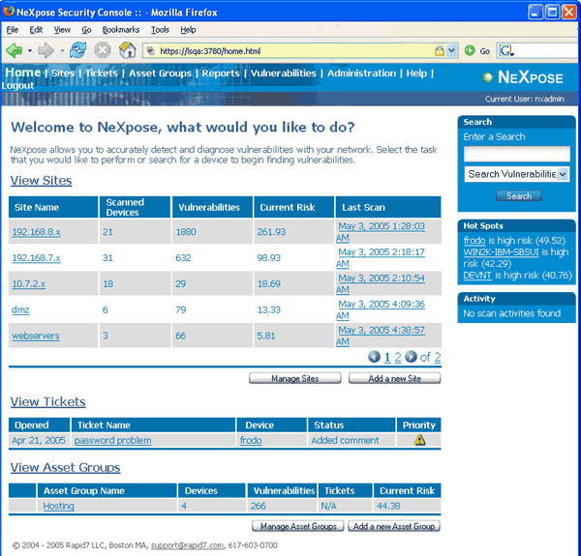
Task: Expand the address bar URL history dropdown
Action: [x=453, y=50]
